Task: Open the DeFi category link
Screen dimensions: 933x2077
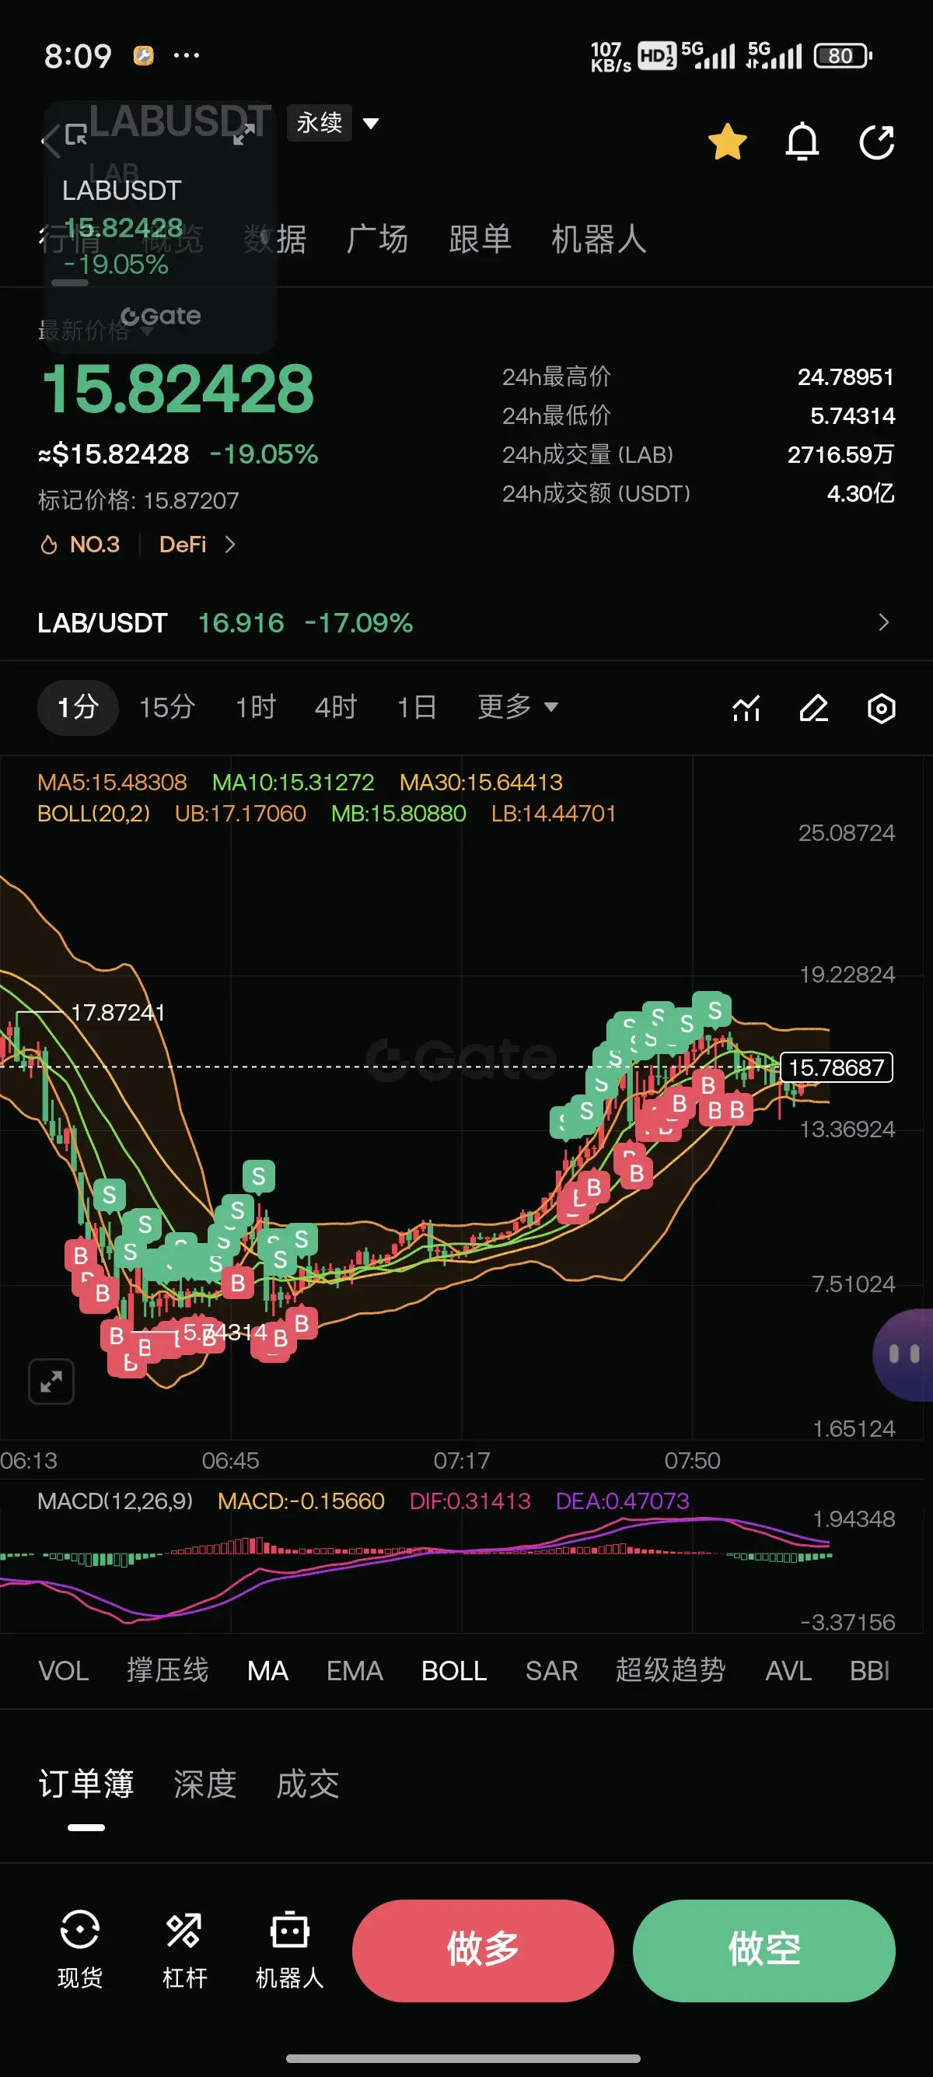Action: pos(197,545)
